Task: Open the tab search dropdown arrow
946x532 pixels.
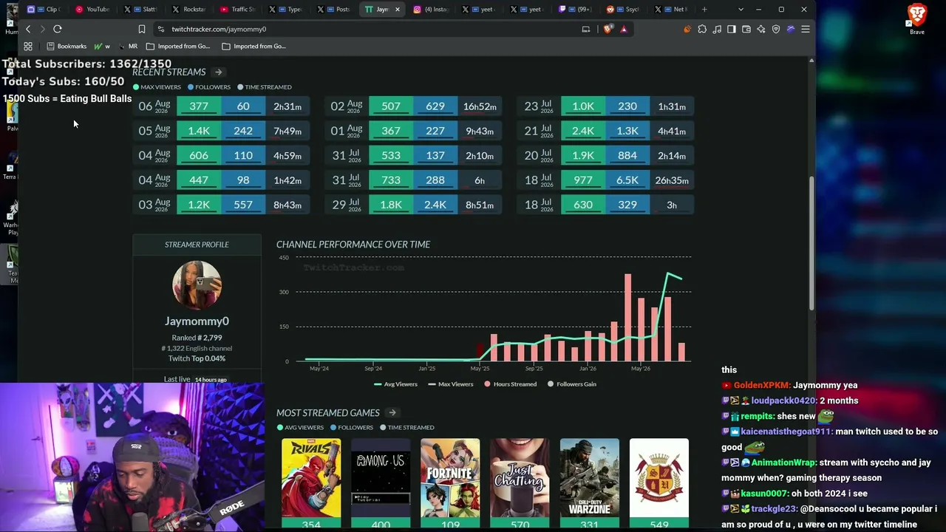Action: [741, 10]
